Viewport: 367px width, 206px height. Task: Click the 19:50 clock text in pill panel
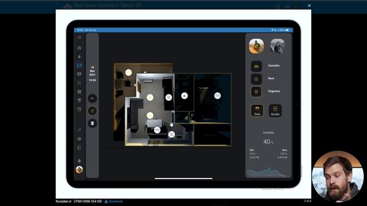point(92,80)
